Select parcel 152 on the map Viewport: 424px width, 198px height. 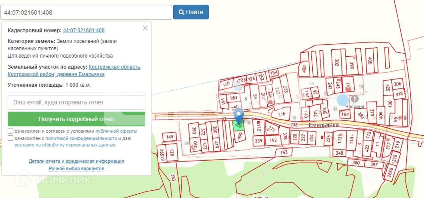pyautogui.click(x=273, y=140)
